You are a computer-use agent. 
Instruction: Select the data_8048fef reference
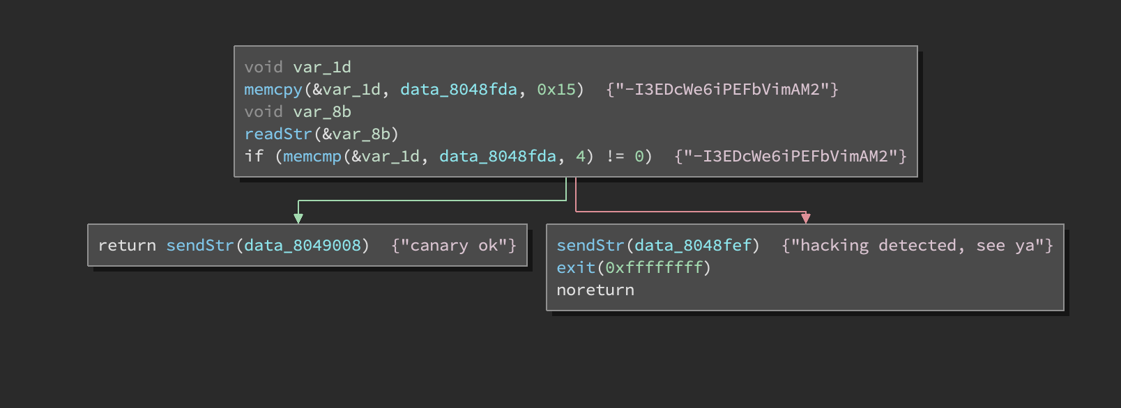pos(692,245)
